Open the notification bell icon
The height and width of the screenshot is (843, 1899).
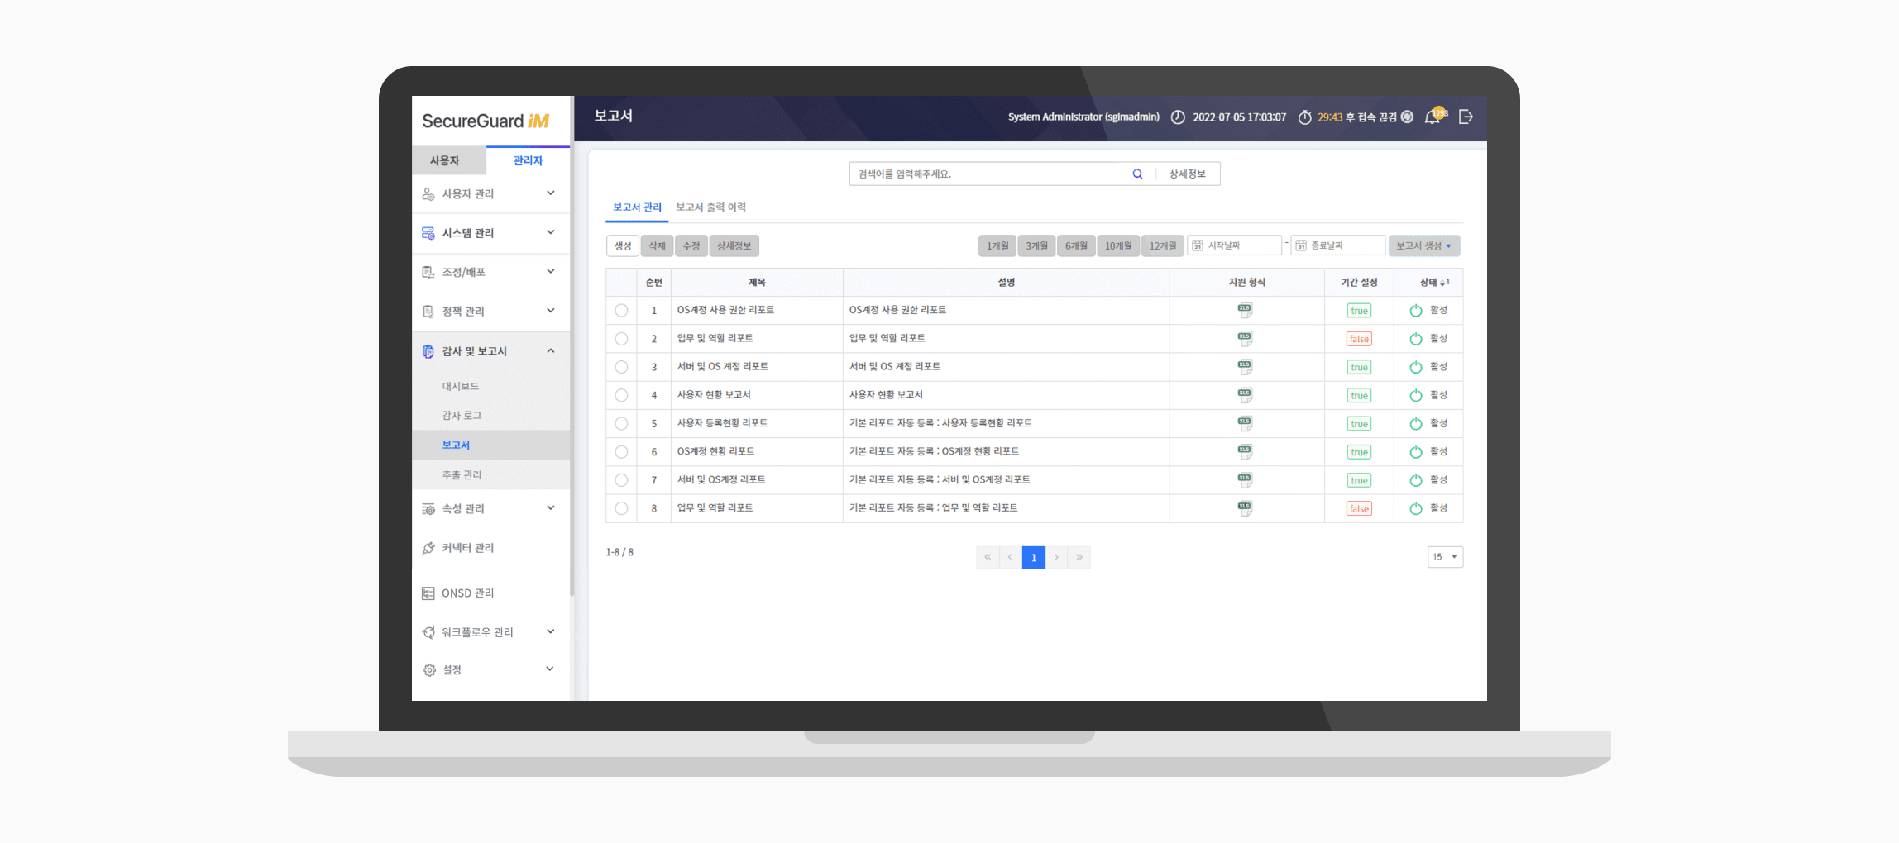click(x=1433, y=117)
